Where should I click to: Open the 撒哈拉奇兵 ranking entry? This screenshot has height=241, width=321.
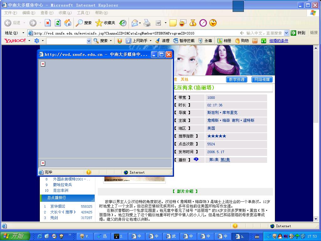click(62, 185)
